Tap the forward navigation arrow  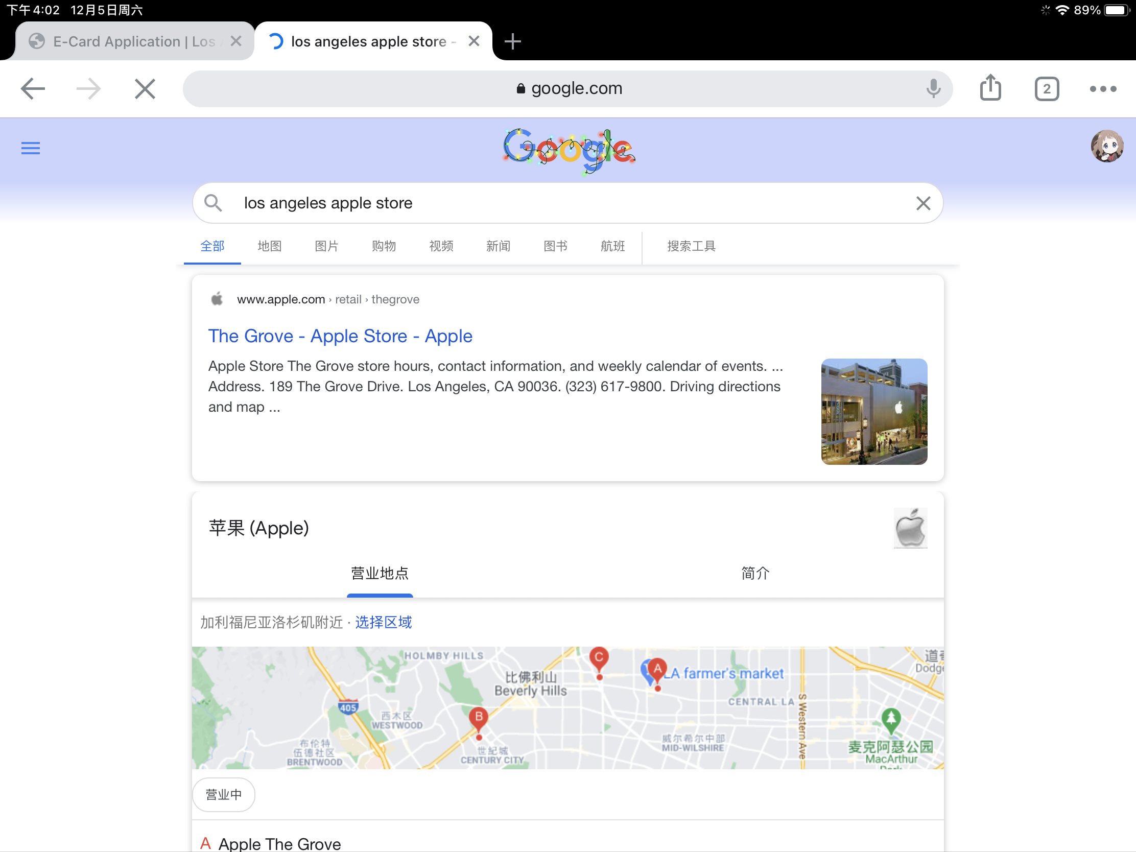pyautogui.click(x=88, y=89)
